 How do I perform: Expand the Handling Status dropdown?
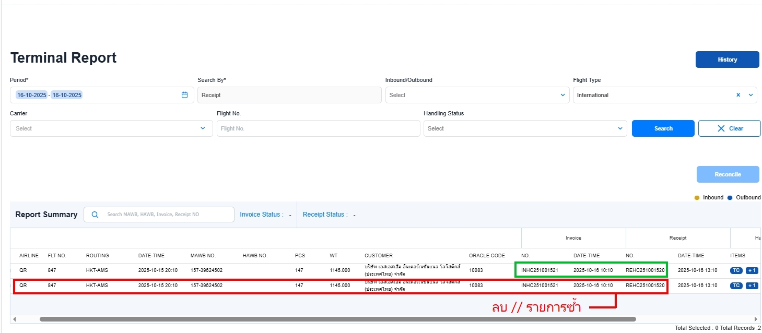620,128
